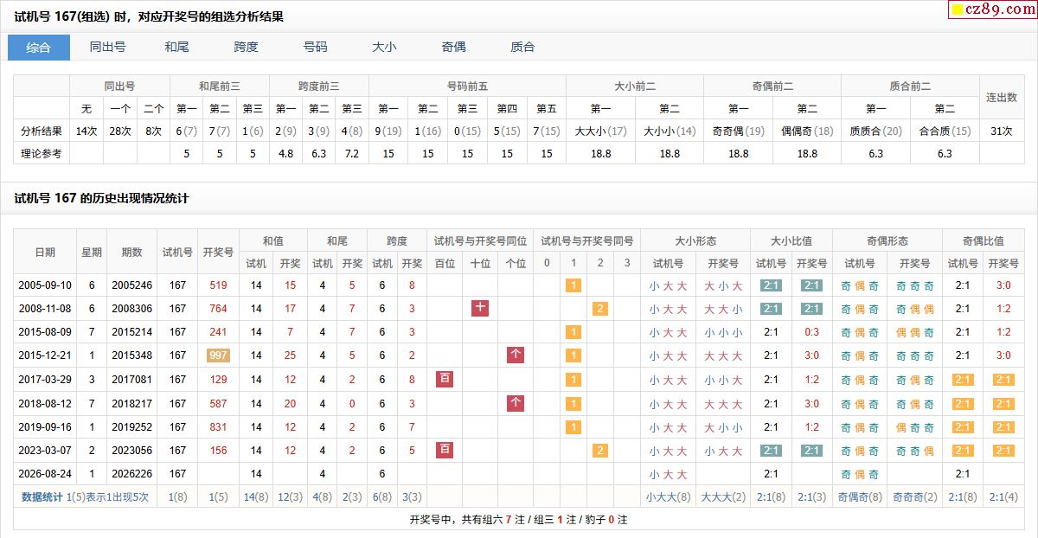Screen dimensions: 1038x538
Task: Click the 十 badge in the 2008-11-08 row
Action: [480, 308]
